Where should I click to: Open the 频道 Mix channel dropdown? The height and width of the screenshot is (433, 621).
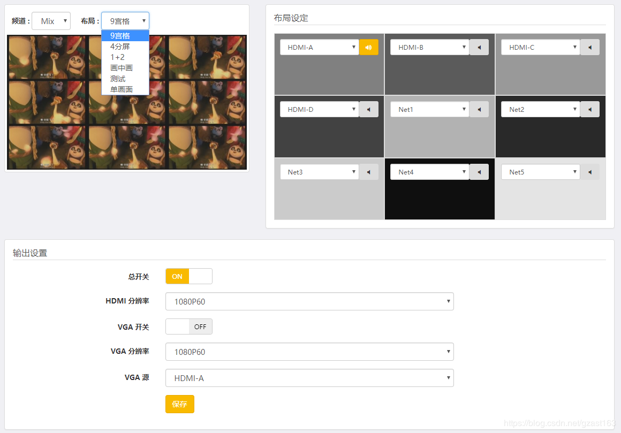click(51, 21)
